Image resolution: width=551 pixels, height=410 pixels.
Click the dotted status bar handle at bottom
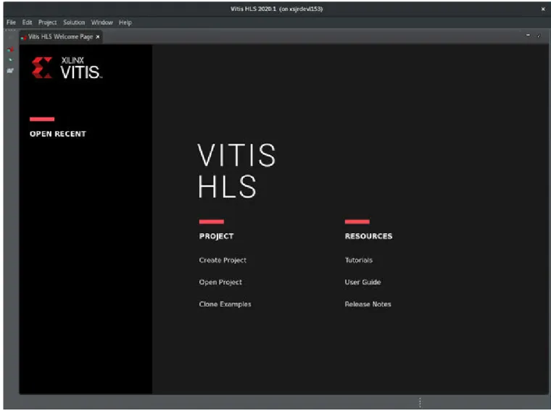coord(420,402)
